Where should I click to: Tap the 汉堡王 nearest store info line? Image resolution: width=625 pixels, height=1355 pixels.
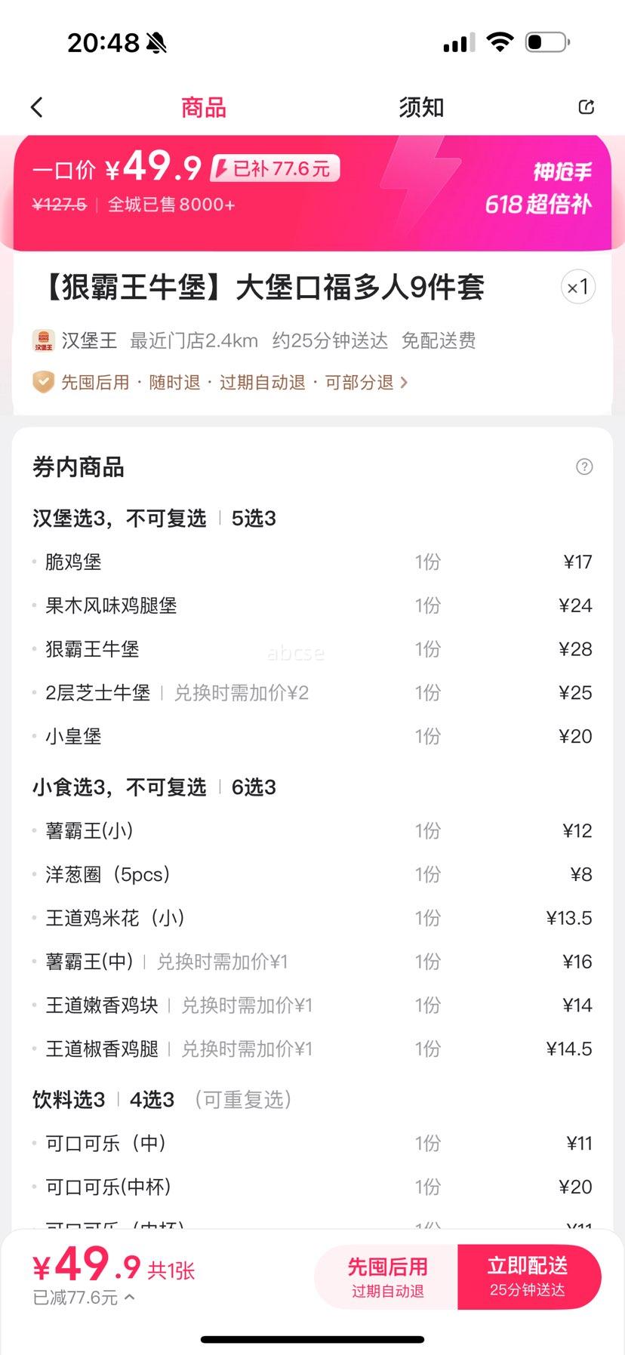tap(254, 340)
